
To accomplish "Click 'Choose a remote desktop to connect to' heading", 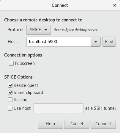I will point(43,20).
